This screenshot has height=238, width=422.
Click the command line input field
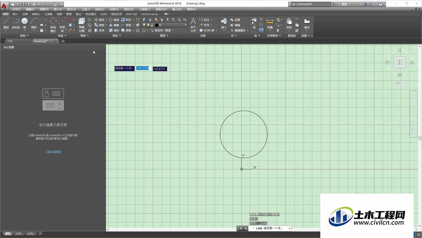point(271,228)
